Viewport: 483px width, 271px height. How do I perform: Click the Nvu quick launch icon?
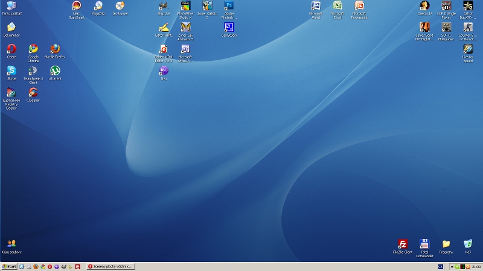tap(57, 267)
